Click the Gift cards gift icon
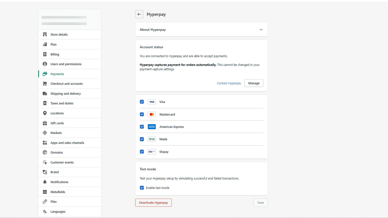Image resolution: width=388 pixels, height=218 pixels. 45,123
